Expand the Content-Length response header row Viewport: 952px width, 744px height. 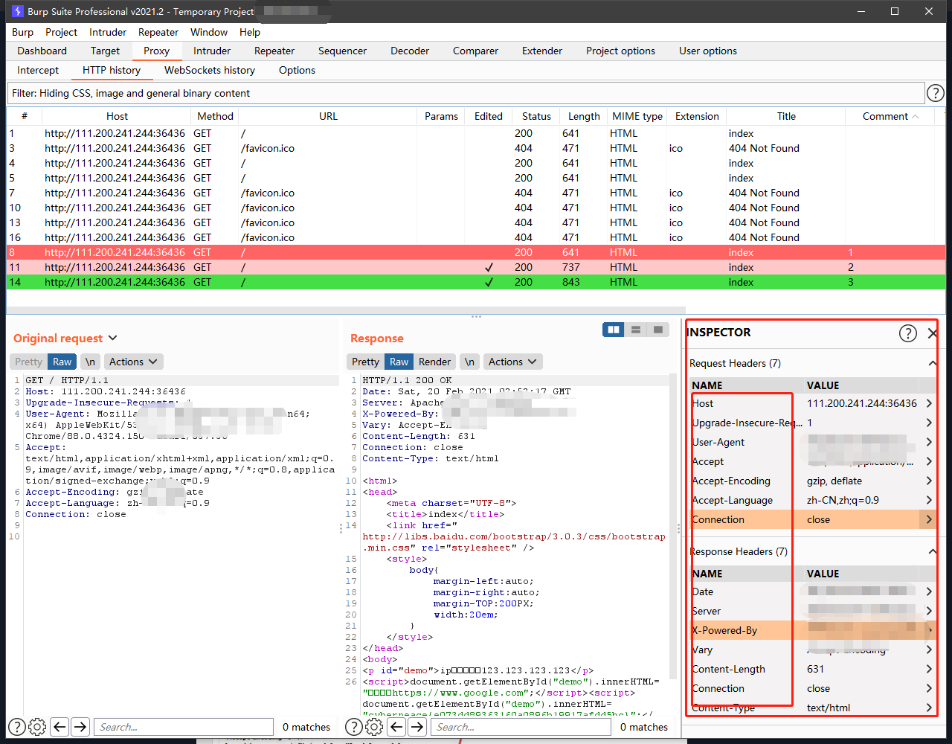pos(929,669)
